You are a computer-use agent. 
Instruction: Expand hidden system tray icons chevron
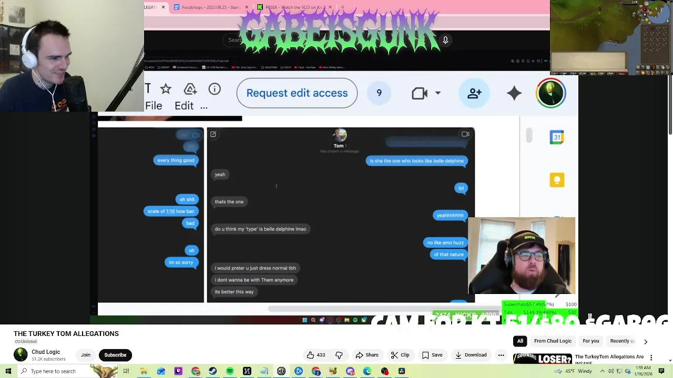point(601,371)
